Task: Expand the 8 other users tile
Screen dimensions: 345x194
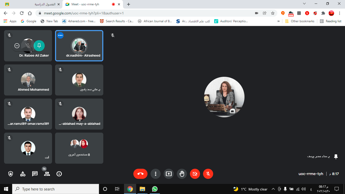Action: pos(79,148)
